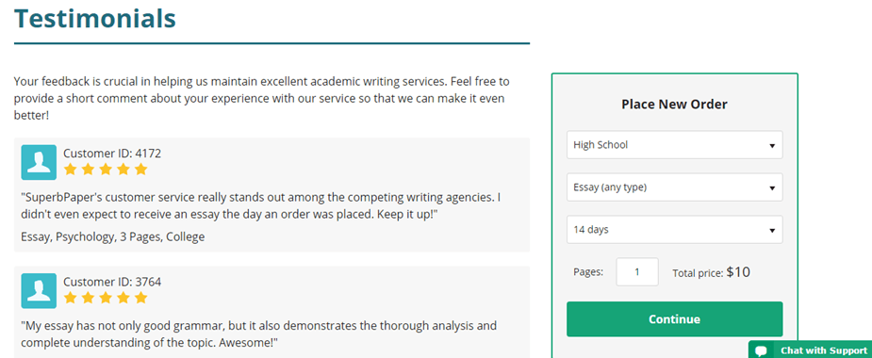Screen dimensions: 872x358
Task: Click the Testimonials heading
Action: [95, 18]
